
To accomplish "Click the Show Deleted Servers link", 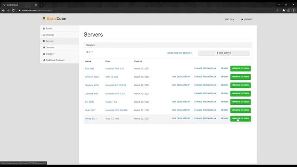I will (x=180, y=53).
